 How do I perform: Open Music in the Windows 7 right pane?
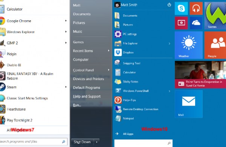[x=78, y=32]
